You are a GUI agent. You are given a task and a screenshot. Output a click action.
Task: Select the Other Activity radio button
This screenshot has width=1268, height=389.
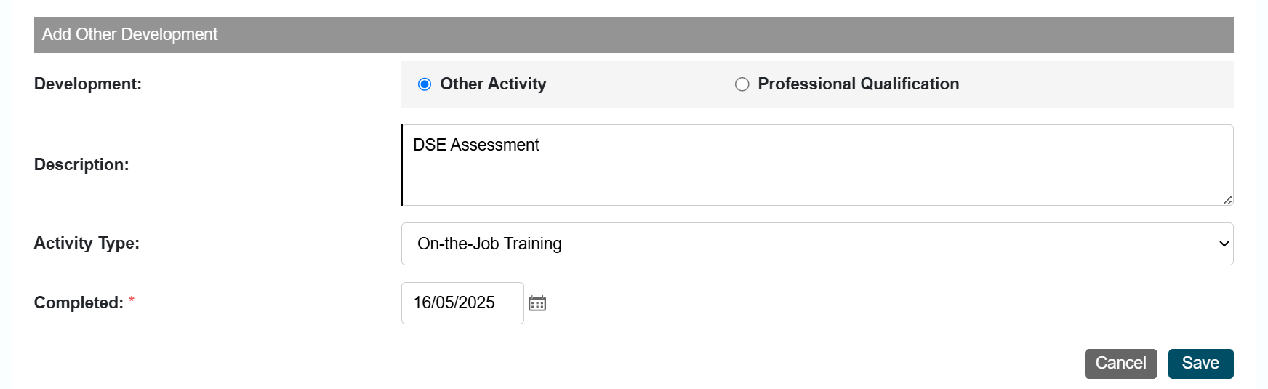425,84
